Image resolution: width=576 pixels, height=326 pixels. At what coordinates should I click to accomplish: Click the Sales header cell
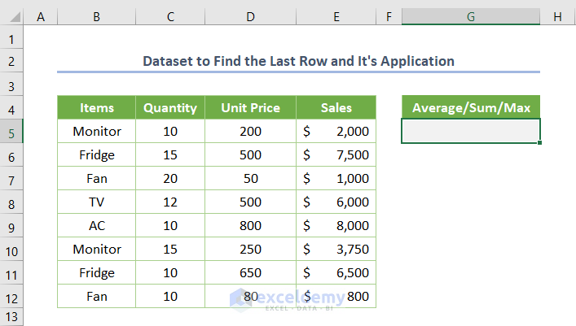336,108
